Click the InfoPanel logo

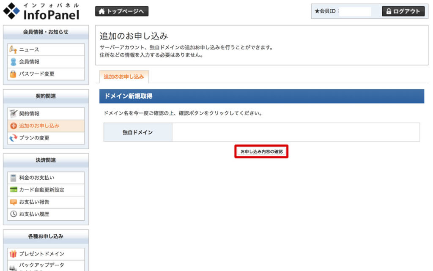pyautogui.click(x=41, y=11)
